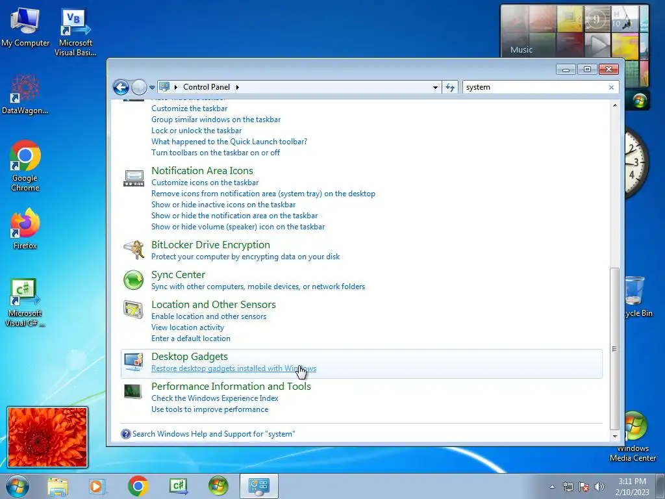Open 'Turn toolbars on the taskbar on or off'
The height and width of the screenshot is (499, 665).
216,152
